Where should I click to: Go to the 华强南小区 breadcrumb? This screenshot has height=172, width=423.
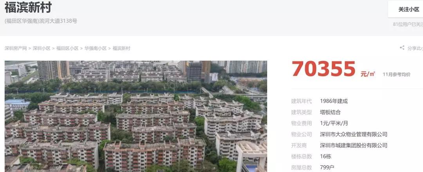(96, 48)
